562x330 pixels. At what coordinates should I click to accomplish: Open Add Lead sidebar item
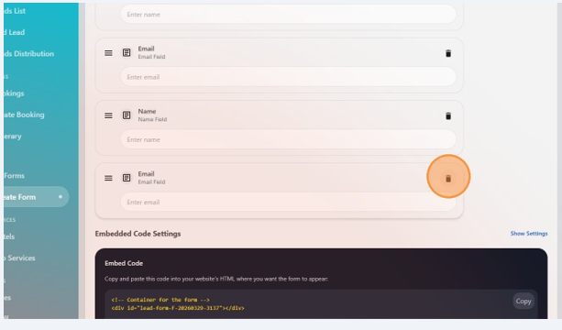(x=15, y=32)
